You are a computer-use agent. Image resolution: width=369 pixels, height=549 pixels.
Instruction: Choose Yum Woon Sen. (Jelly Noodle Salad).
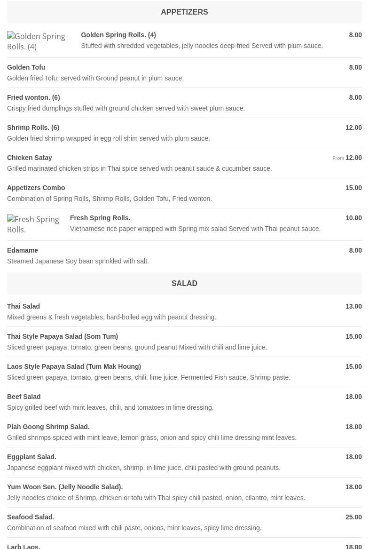(65, 487)
